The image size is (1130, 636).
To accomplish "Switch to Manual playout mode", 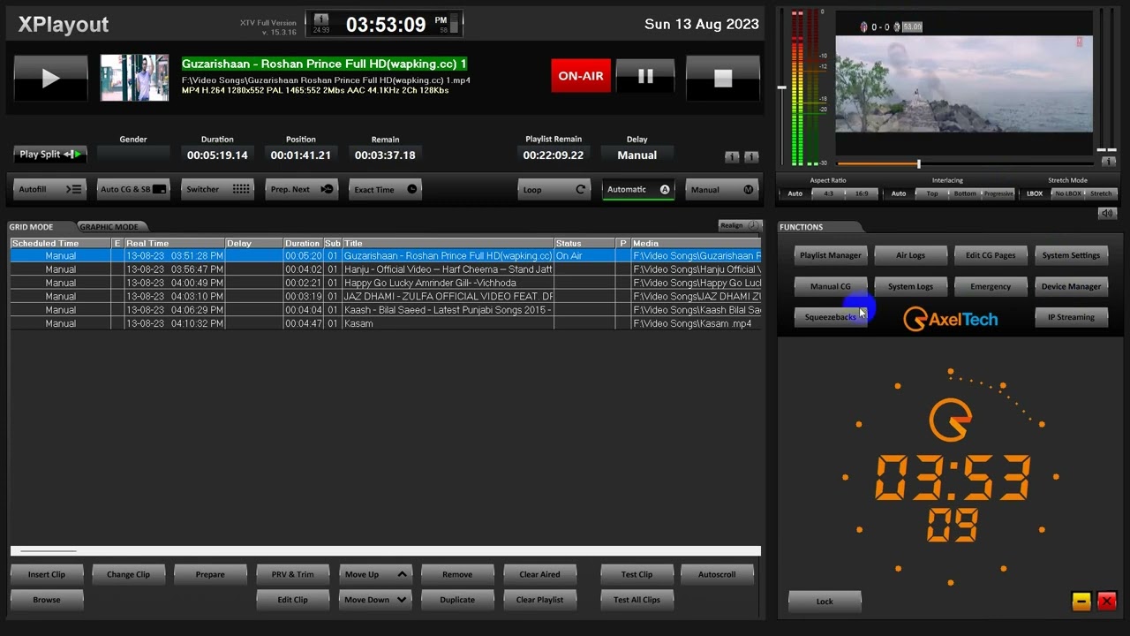I will point(721,189).
